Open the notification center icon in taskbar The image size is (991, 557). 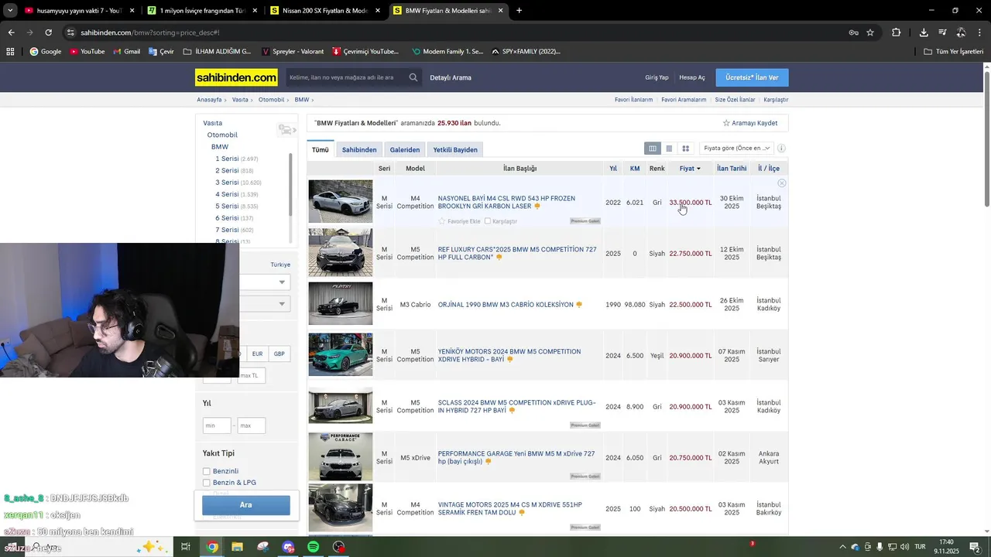point(975,547)
